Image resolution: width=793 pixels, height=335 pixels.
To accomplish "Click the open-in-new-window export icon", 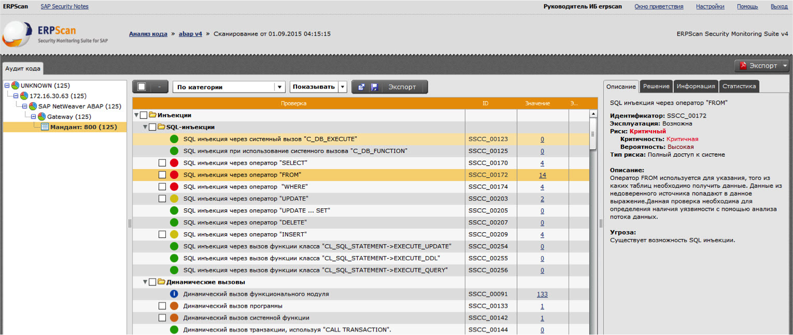I will tap(361, 87).
